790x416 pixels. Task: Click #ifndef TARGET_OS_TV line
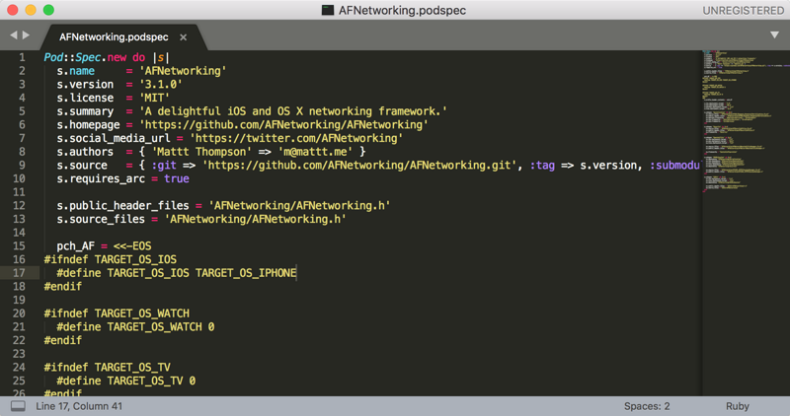click(108, 368)
